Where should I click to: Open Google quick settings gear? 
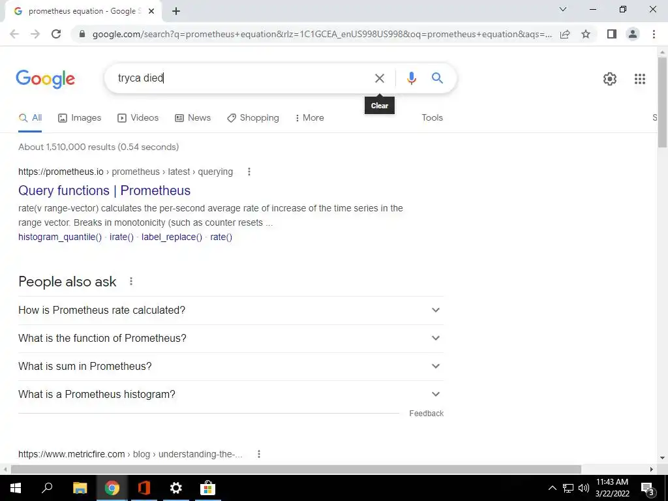[x=610, y=79]
